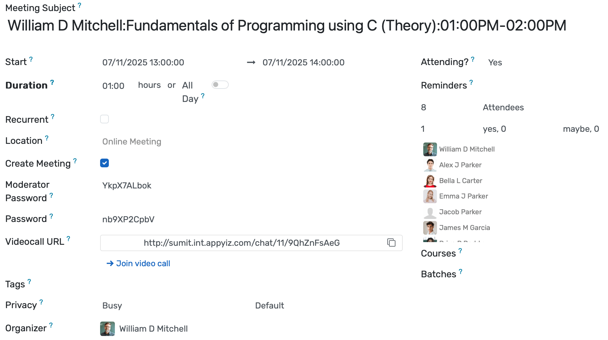608x340 pixels.
Task: Click Jacob Parker's placeholder avatar
Action: 430,212
